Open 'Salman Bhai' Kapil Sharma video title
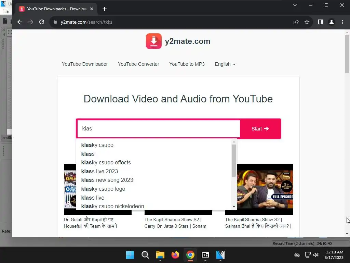350x263 pixels. [x=258, y=223]
